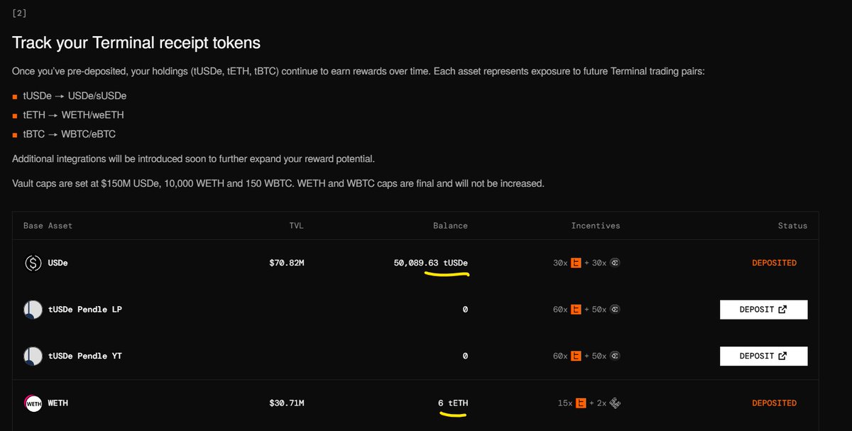Click the '[2]' step label
Viewport: 852px width, 431px height.
19,13
